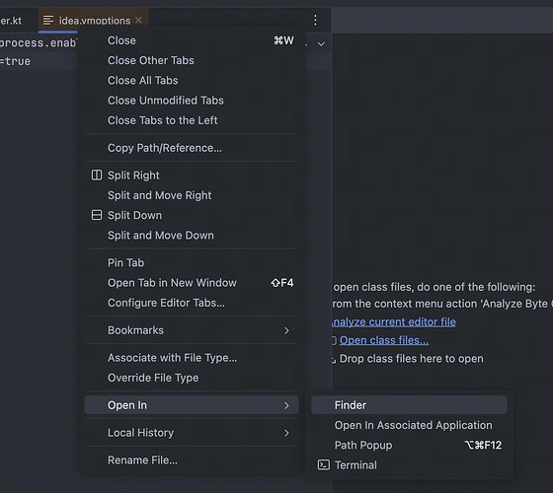Expand the Open In submenu arrow
Image resolution: width=553 pixels, height=493 pixels.
(286, 405)
